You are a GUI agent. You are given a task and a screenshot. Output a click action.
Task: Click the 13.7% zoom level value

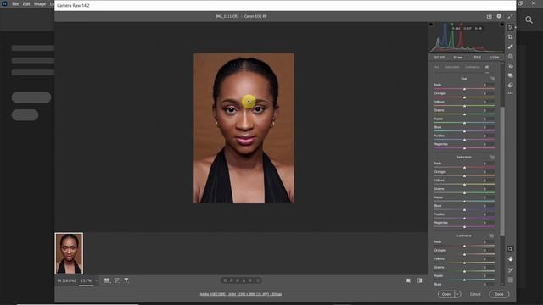click(86, 280)
